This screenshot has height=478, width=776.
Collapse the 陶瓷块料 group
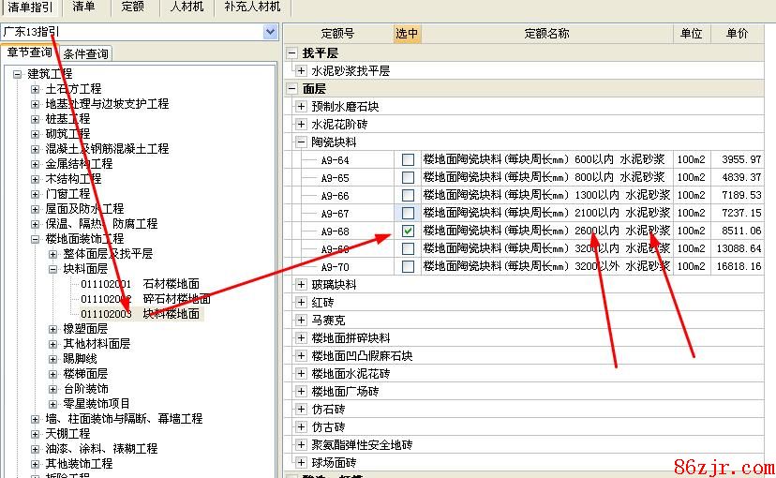point(301,142)
